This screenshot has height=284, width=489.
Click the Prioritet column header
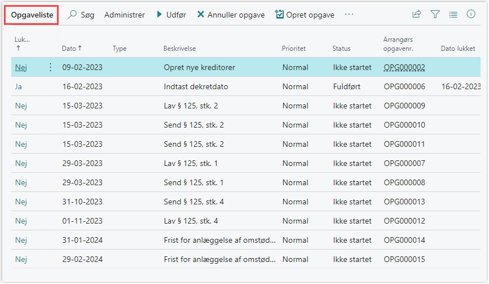coord(293,49)
